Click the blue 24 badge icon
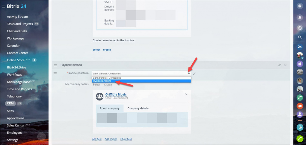This screenshot has height=145, width=306. click(300, 47)
